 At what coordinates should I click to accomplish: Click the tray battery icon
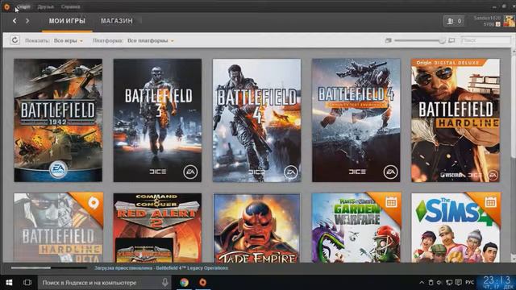[x=431, y=283]
